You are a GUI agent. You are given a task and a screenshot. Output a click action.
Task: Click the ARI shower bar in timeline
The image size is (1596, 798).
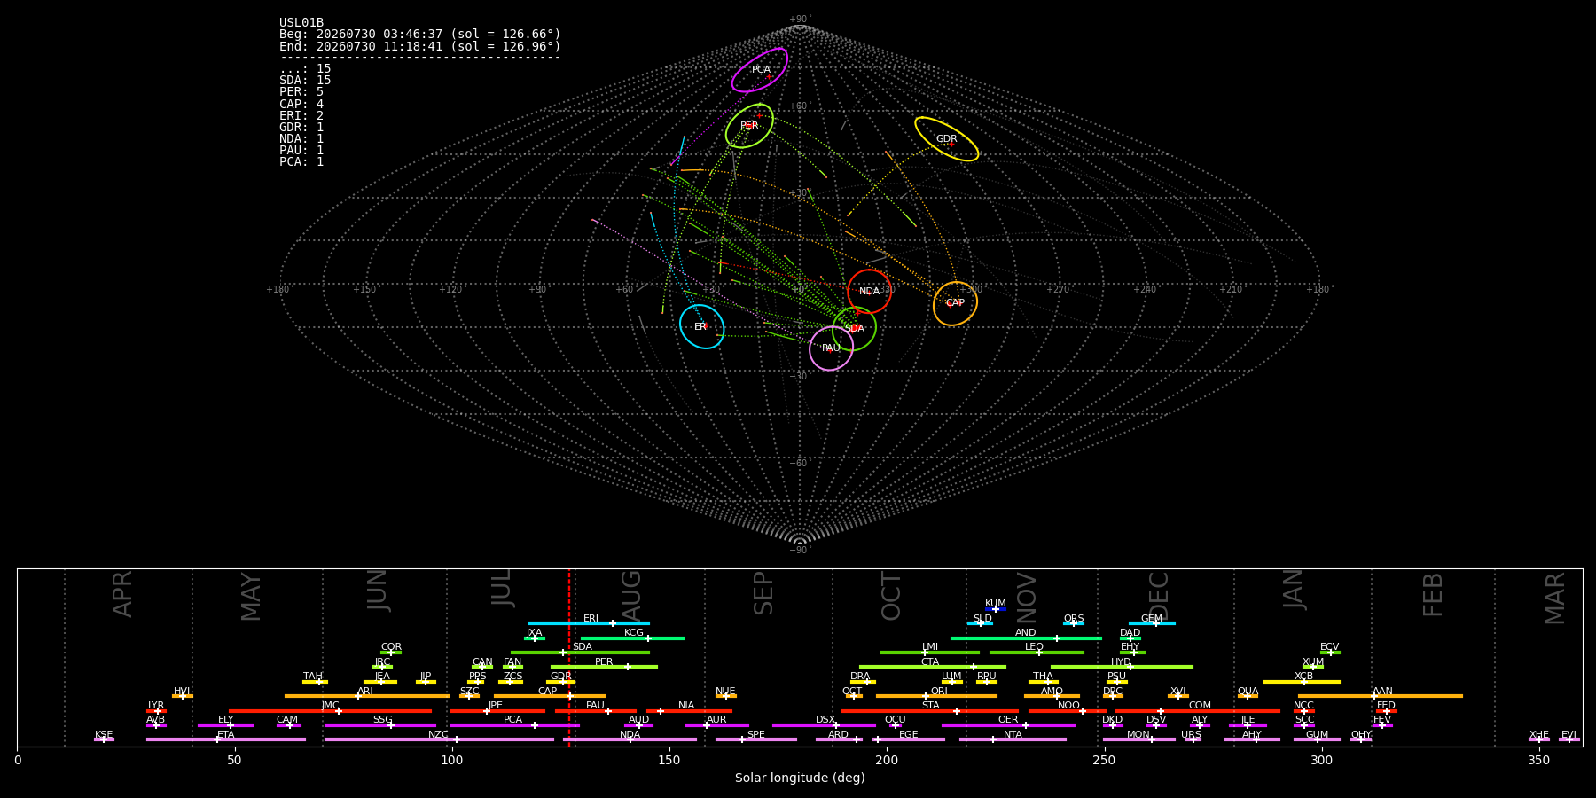(367, 696)
